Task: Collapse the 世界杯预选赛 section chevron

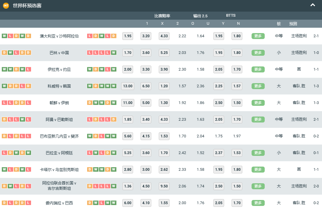Action: coord(312,5)
